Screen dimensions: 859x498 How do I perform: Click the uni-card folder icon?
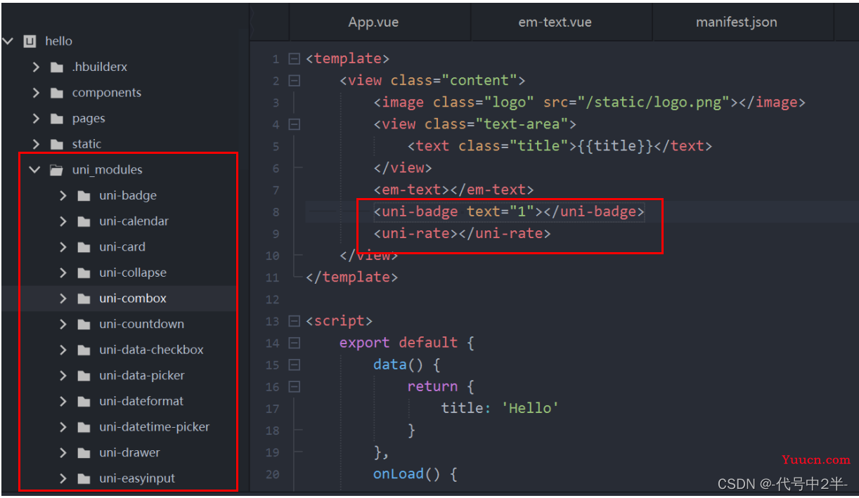click(84, 247)
